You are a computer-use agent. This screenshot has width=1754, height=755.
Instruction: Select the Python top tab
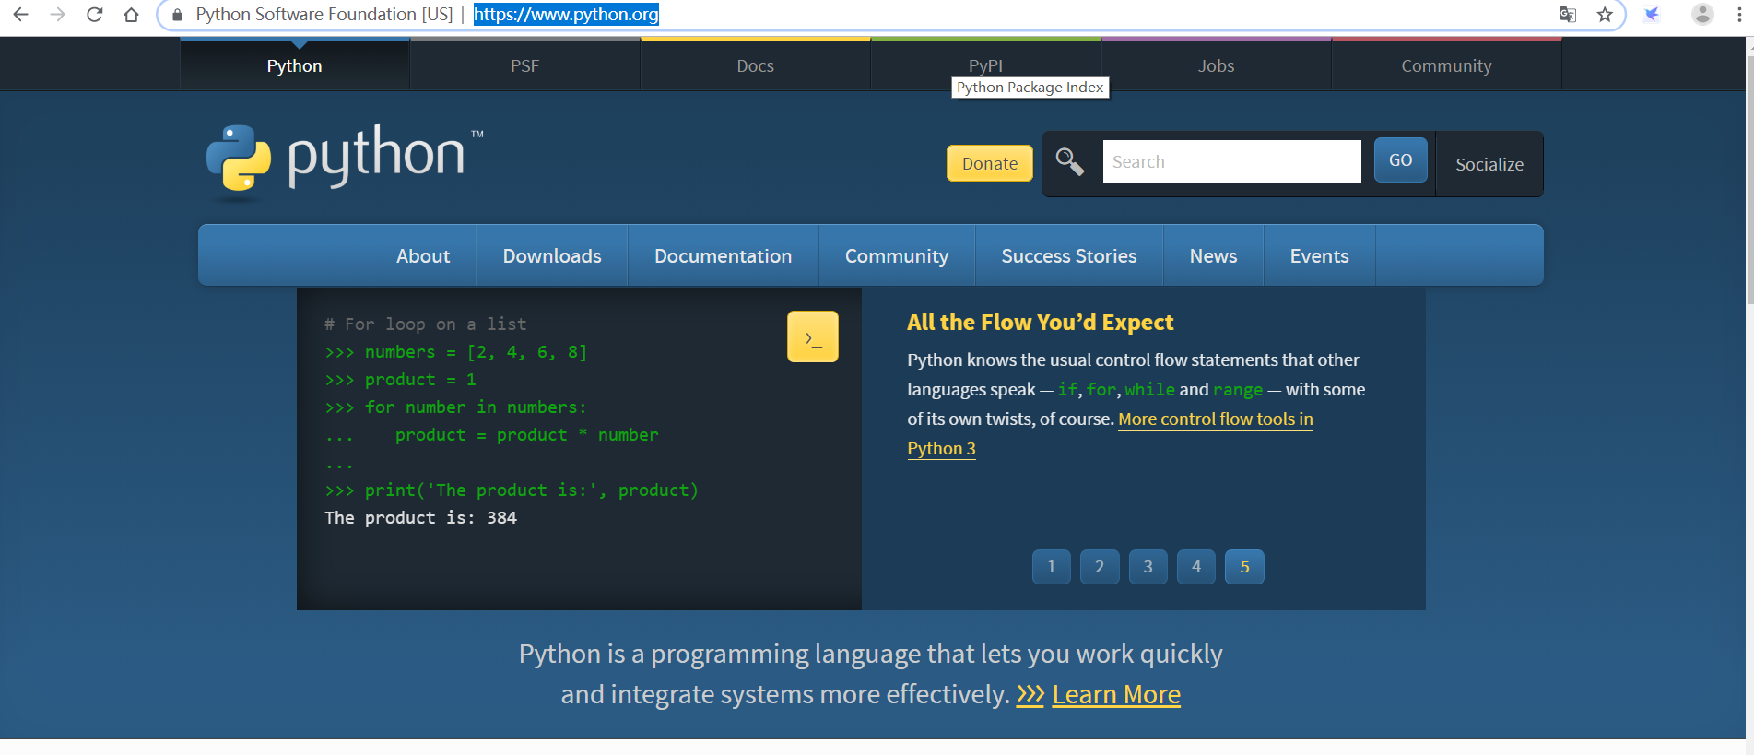pos(295,65)
